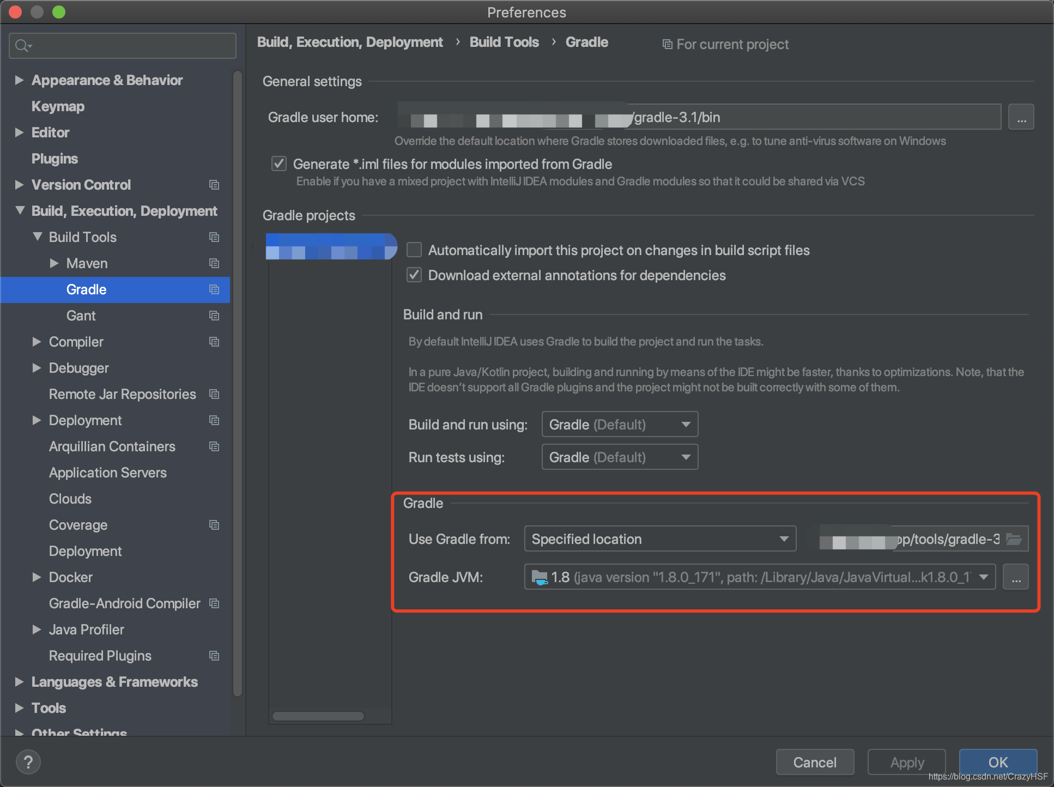Expand the Docker node arrow
Image resolution: width=1054 pixels, height=787 pixels.
coord(37,577)
